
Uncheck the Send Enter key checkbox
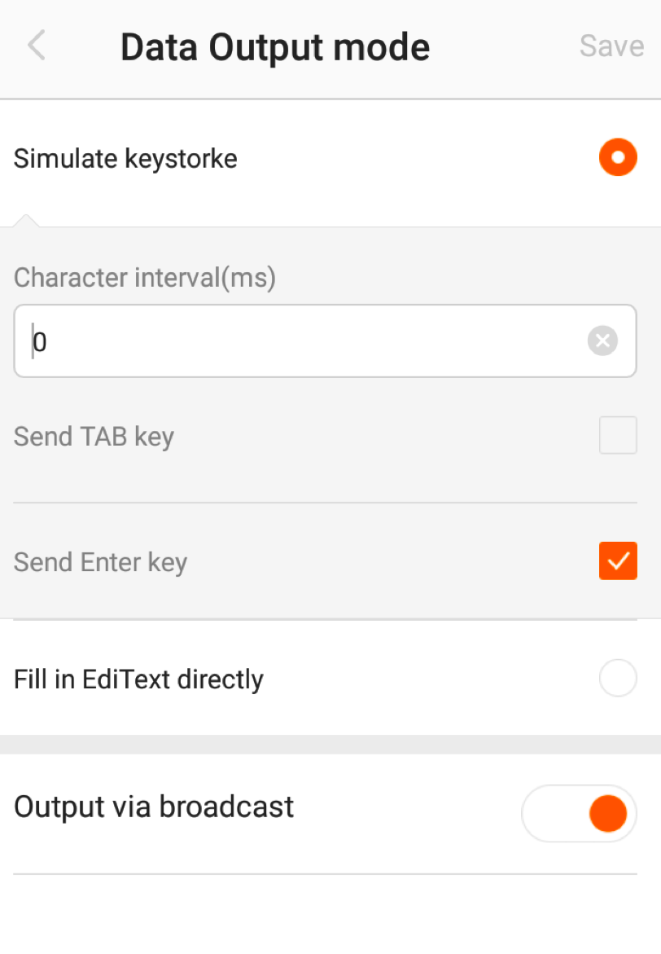618,561
